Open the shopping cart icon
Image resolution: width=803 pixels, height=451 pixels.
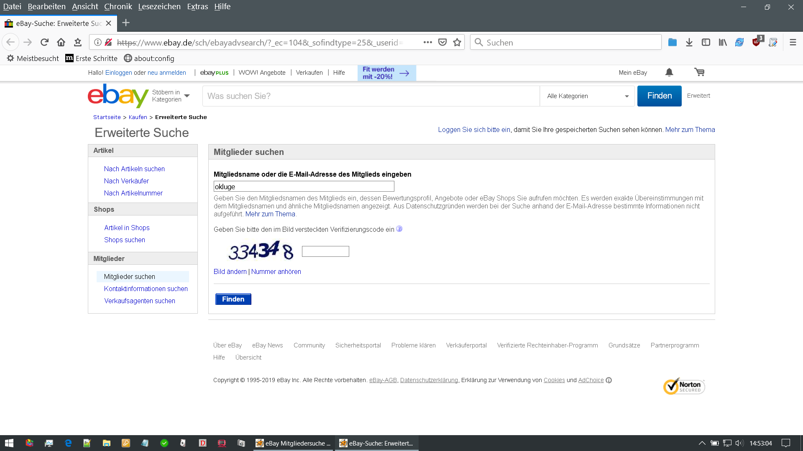tap(699, 73)
